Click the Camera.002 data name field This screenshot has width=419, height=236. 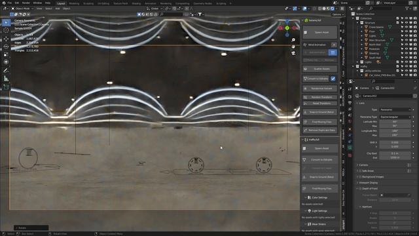[388, 96]
